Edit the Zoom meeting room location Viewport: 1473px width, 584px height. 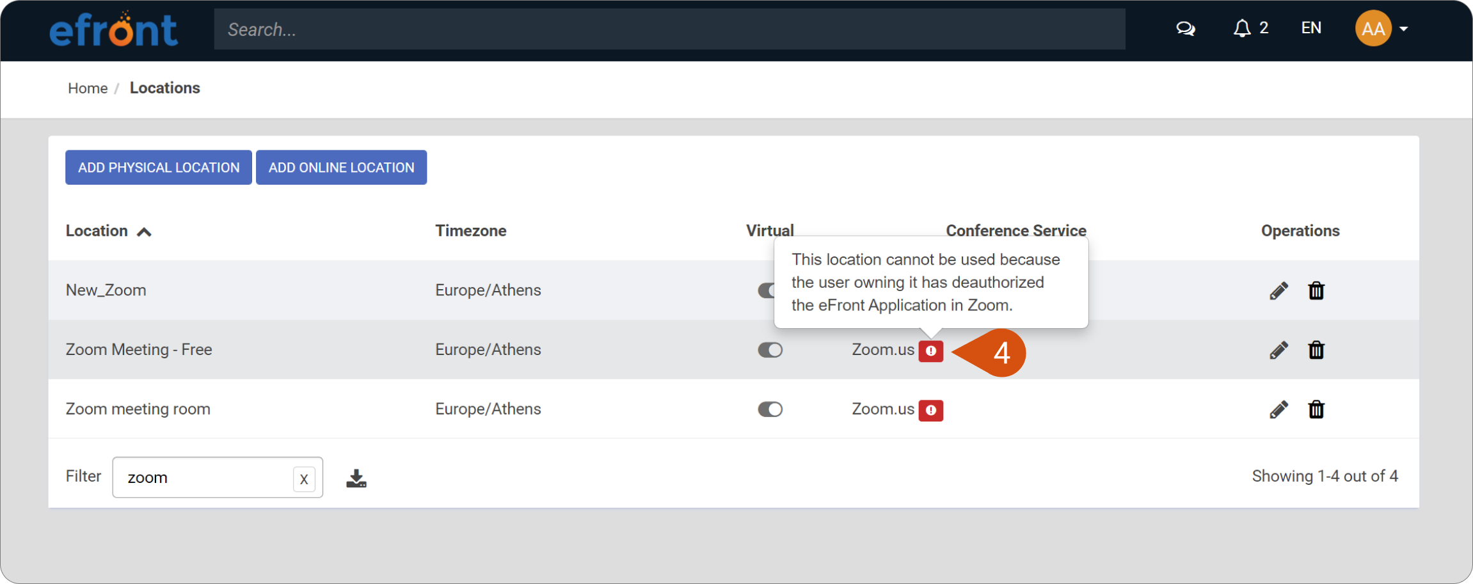click(1278, 409)
